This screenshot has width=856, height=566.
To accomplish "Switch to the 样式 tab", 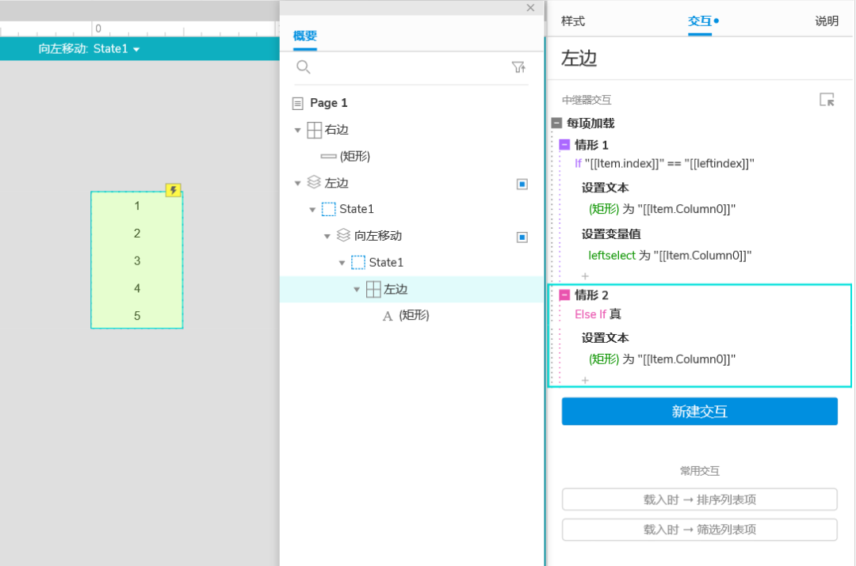I will click(573, 21).
